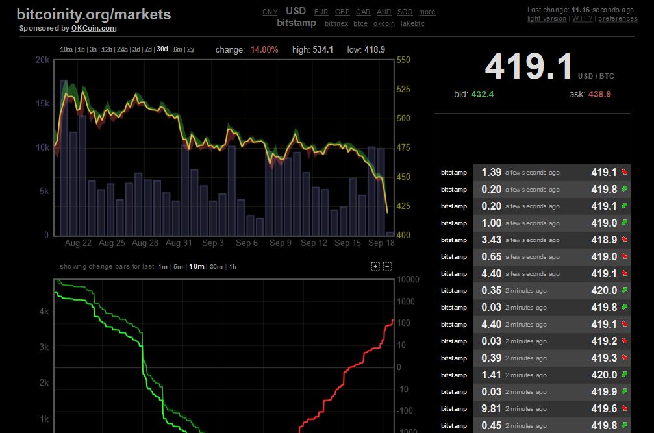654x433 pixels.
Task: Click green arrow on the 1.41 trade row
Action: [x=624, y=374]
